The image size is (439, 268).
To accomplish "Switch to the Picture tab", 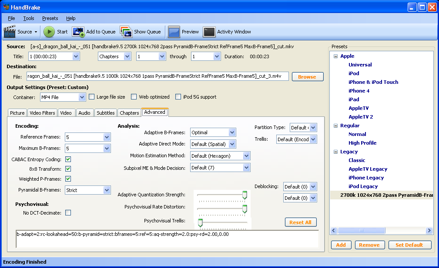I will (17, 112).
